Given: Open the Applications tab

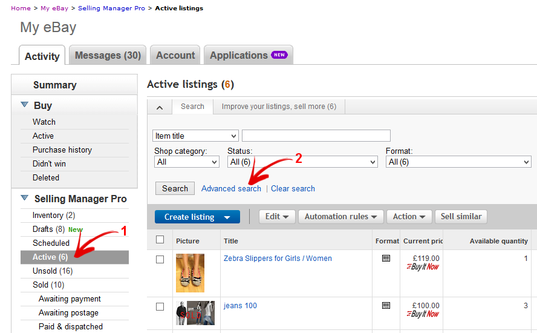Looking at the screenshot, I should 248,56.
